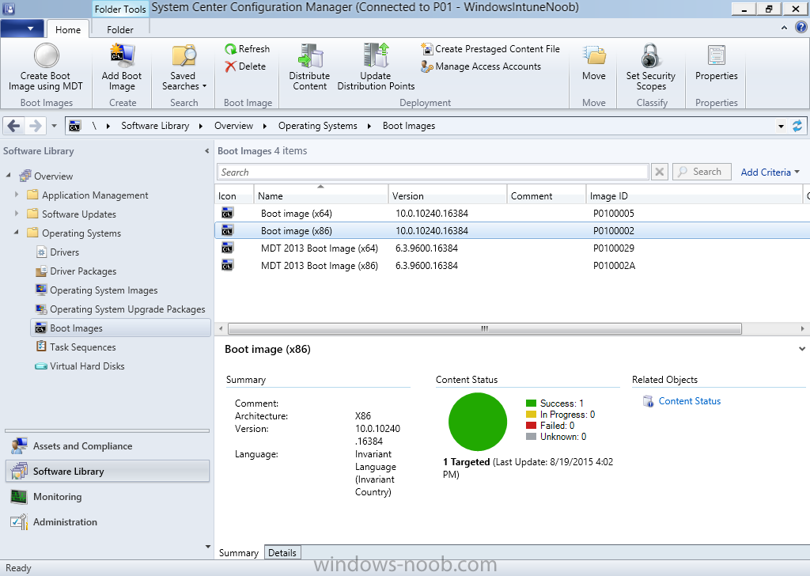Open the Content Status related link

(689, 401)
